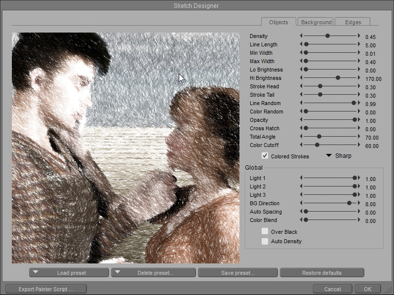Click the Restore defaults button
This screenshot has width=394, height=295.
click(321, 273)
